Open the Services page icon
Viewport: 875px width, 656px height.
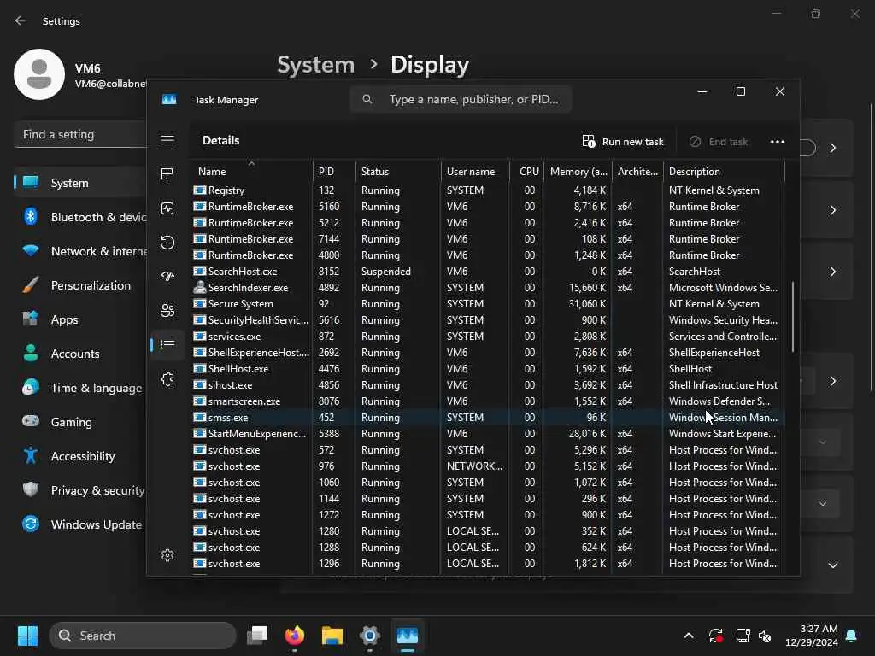point(167,379)
